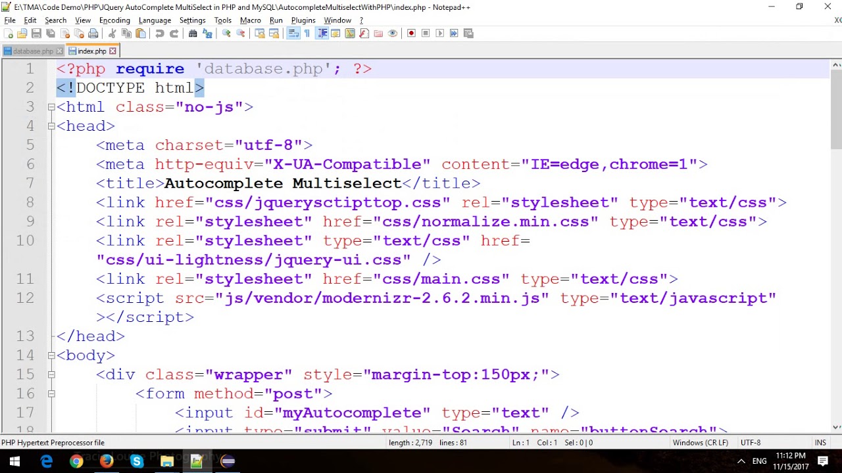Save the current recorded macro icon

468,33
